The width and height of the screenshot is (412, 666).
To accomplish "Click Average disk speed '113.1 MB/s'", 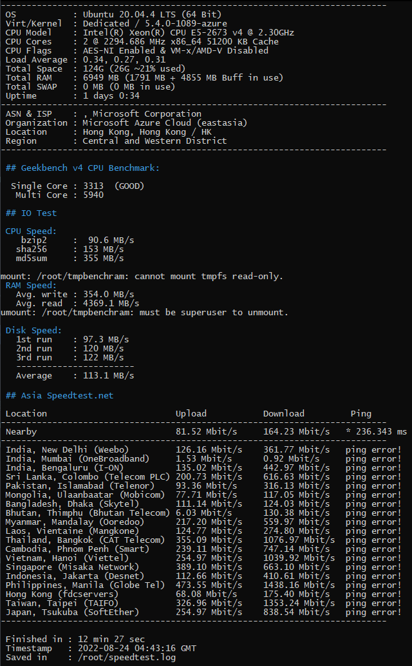I will 109,376.
